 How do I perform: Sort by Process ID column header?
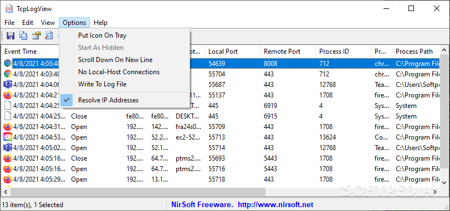[343, 52]
